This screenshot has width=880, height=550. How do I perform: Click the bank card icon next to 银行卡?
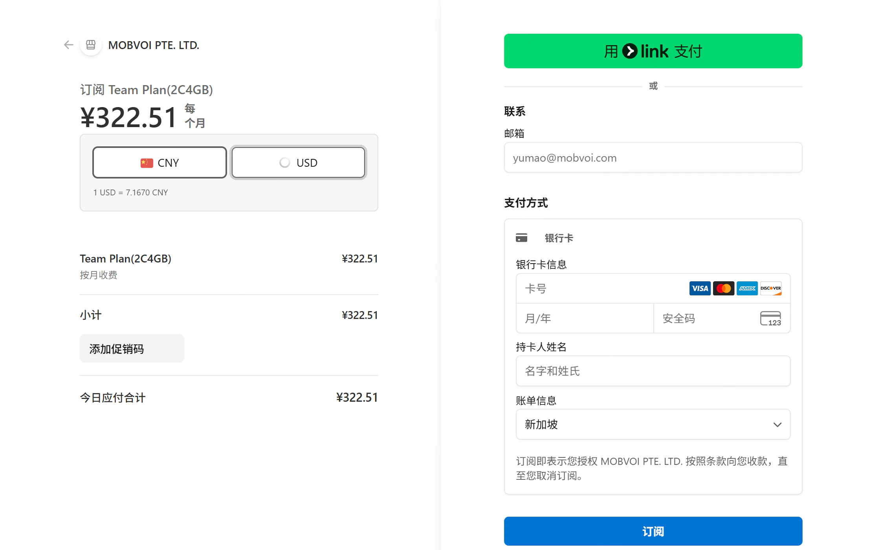pos(522,237)
